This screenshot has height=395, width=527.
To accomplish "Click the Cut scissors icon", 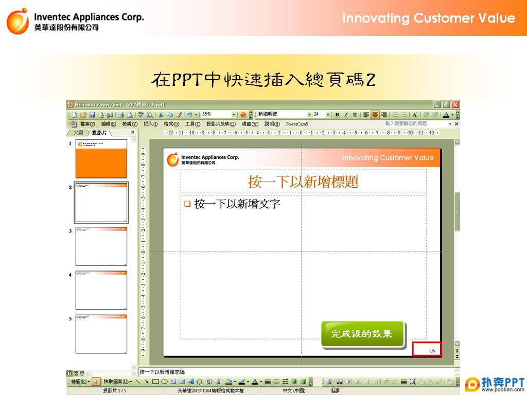I will [x=161, y=115].
